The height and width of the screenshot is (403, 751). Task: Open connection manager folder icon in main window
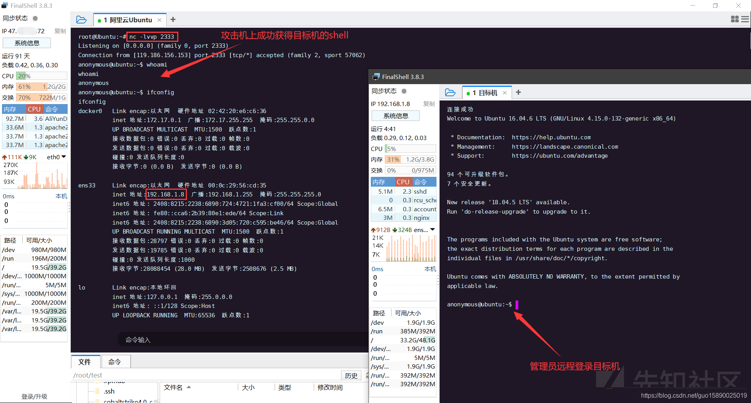[81, 20]
